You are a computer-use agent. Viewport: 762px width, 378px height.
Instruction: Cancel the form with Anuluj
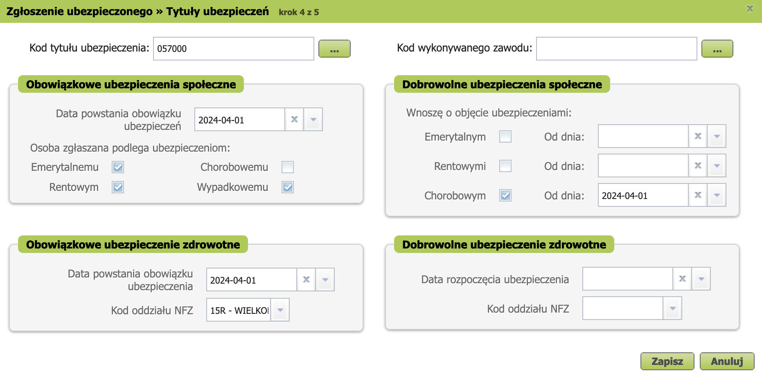tap(727, 361)
